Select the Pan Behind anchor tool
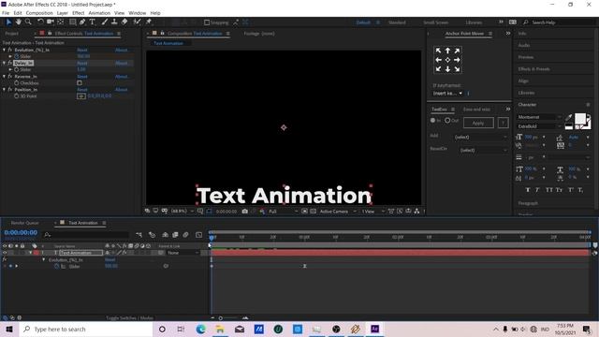599x337 pixels. [60, 22]
